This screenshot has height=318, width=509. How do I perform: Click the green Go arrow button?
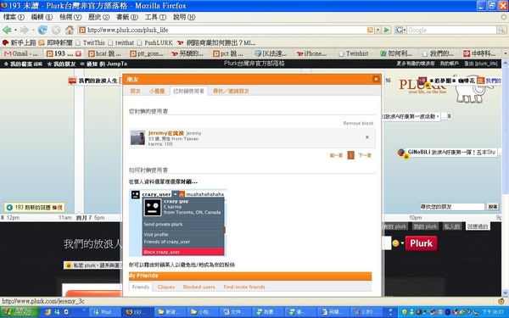[386, 30]
